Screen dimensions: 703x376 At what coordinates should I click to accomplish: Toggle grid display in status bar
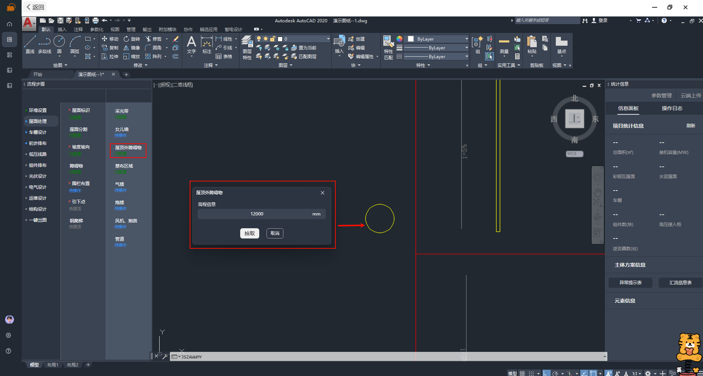(522, 373)
